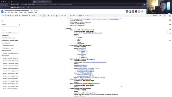This screenshot has width=172, height=97.
Task: Open the Editing mode dropdown
Action: tap(156, 16)
